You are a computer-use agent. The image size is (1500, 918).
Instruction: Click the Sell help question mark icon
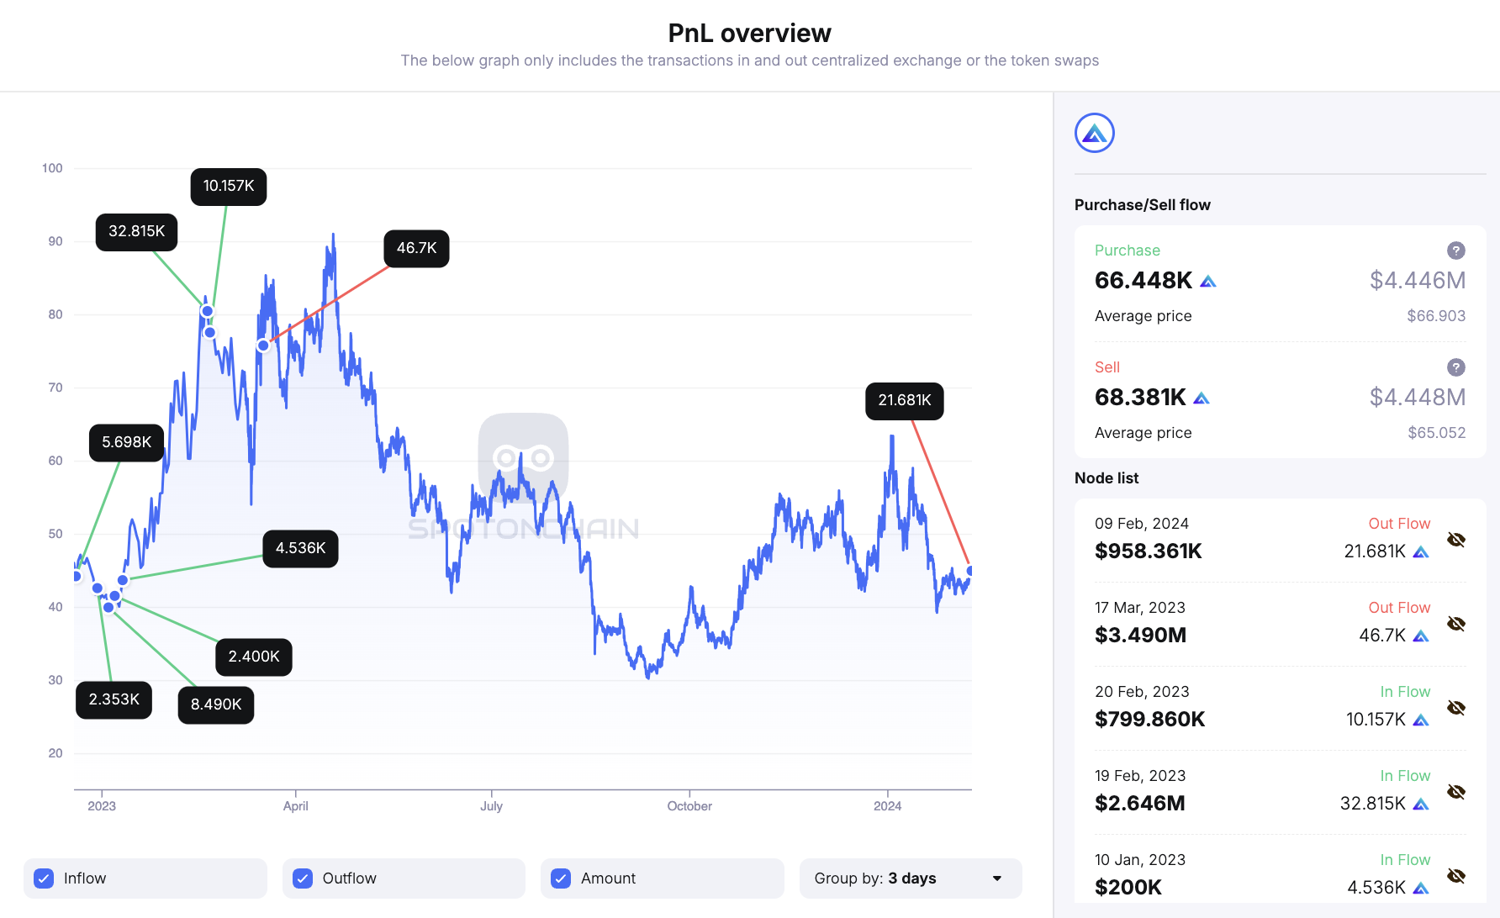tap(1455, 367)
